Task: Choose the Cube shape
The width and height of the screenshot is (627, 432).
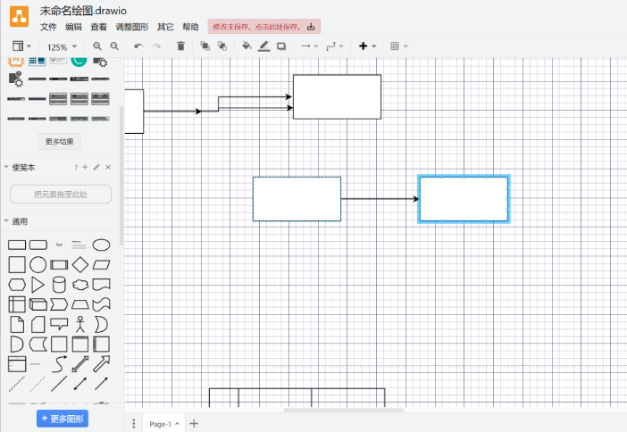Action: coord(38,304)
